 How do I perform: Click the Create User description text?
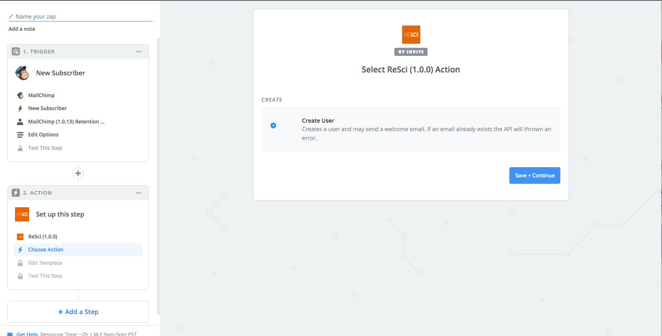(x=426, y=134)
